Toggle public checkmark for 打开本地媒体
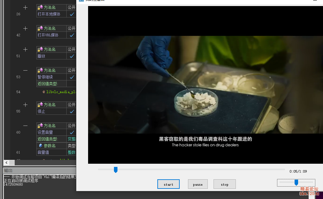Image resolution: width=323 pixels, height=199 pixels. click(72, 14)
